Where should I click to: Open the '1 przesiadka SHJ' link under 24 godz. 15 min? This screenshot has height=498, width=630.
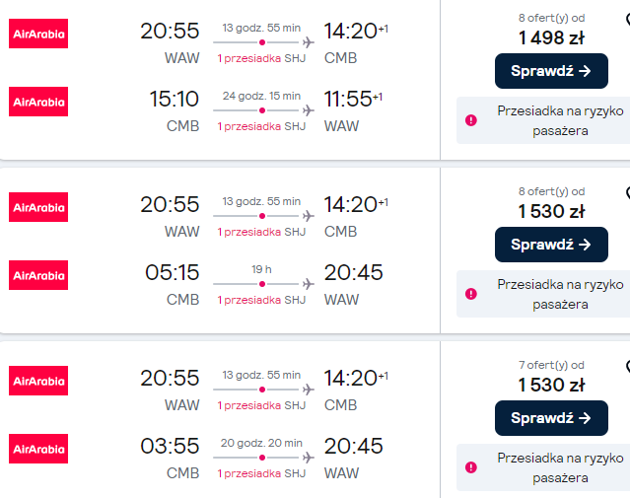pyautogui.click(x=261, y=126)
